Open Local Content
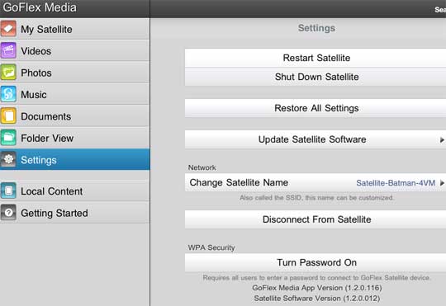Image resolution: width=446 pixels, height=306 pixels. (75, 191)
